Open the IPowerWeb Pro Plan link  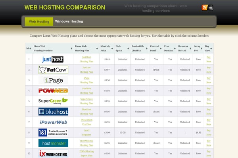pyautogui.click(x=86, y=122)
